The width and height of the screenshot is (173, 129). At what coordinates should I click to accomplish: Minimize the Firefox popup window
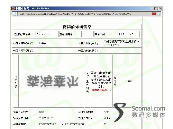click(x=153, y=9)
